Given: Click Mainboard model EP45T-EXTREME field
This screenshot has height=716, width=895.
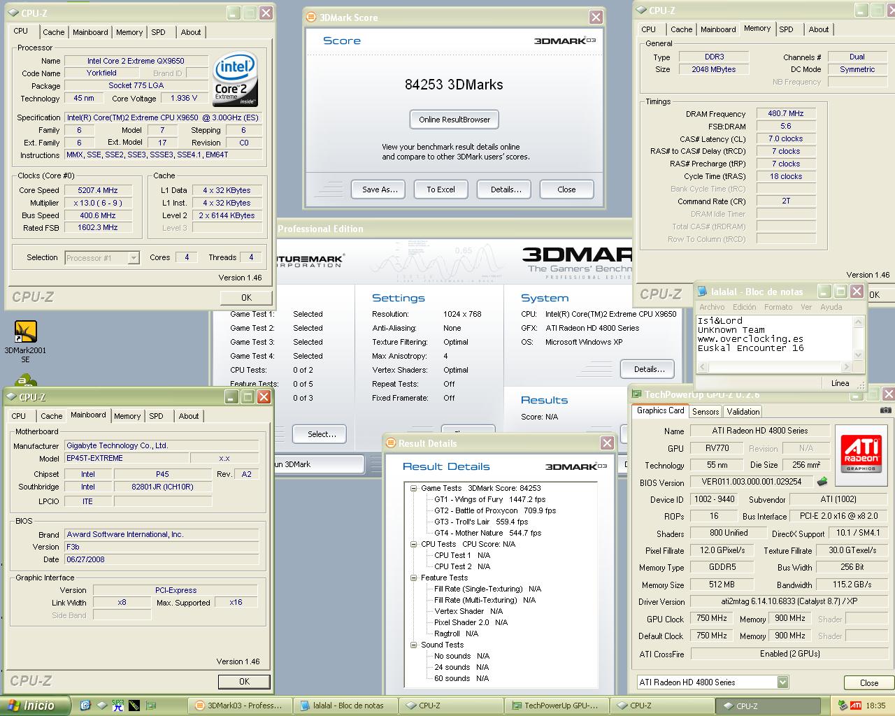Looking at the screenshot, I should [x=127, y=458].
